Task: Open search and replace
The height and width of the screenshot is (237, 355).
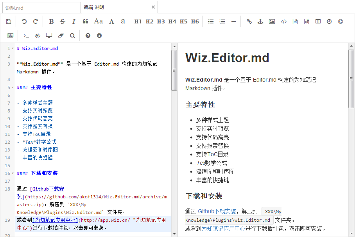Action: (72, 36)
